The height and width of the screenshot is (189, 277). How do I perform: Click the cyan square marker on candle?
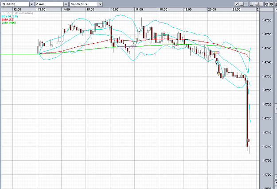[217, 62]
